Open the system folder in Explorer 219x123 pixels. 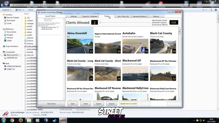click(29, 35)
